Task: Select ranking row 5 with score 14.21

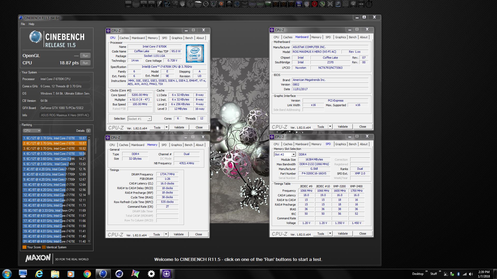Action: coord(55,159)
